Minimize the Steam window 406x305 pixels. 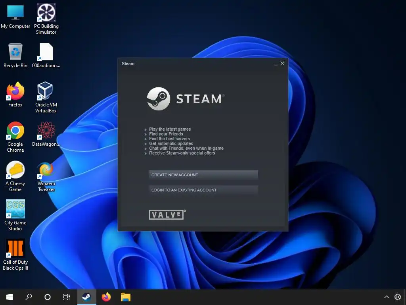click(276, 64)
